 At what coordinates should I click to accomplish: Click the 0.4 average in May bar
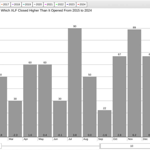45,135
